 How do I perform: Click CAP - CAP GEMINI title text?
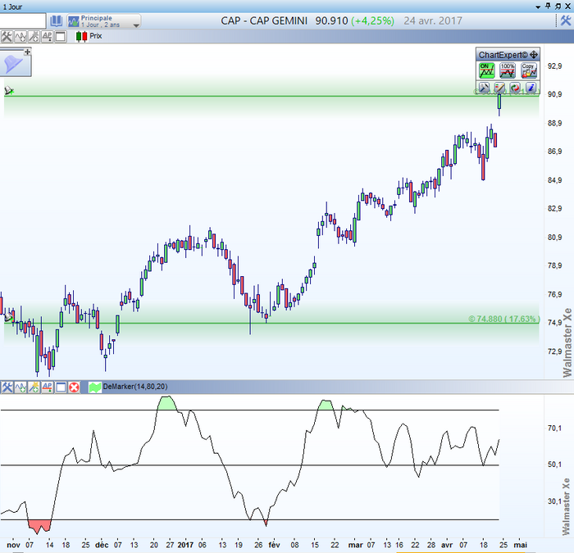click(x=264, y=20)
